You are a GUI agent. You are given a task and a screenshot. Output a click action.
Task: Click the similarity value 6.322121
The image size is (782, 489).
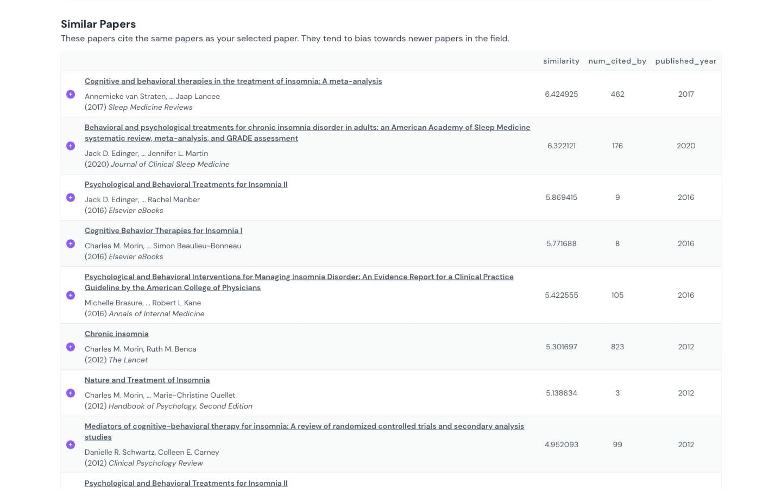(562, 146)
